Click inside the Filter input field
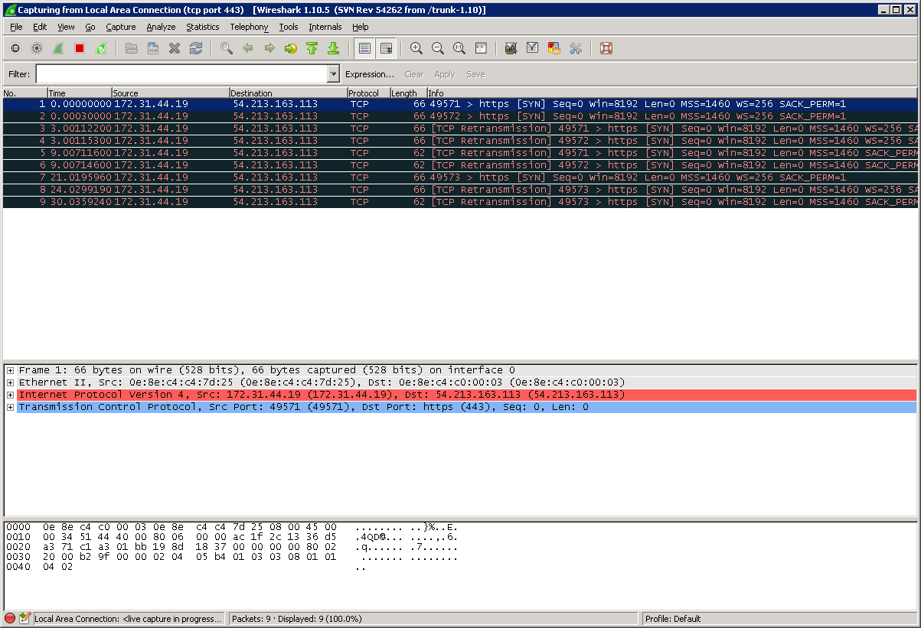The width and height of the screenshot is (921, 628). [x=181, y=74]
